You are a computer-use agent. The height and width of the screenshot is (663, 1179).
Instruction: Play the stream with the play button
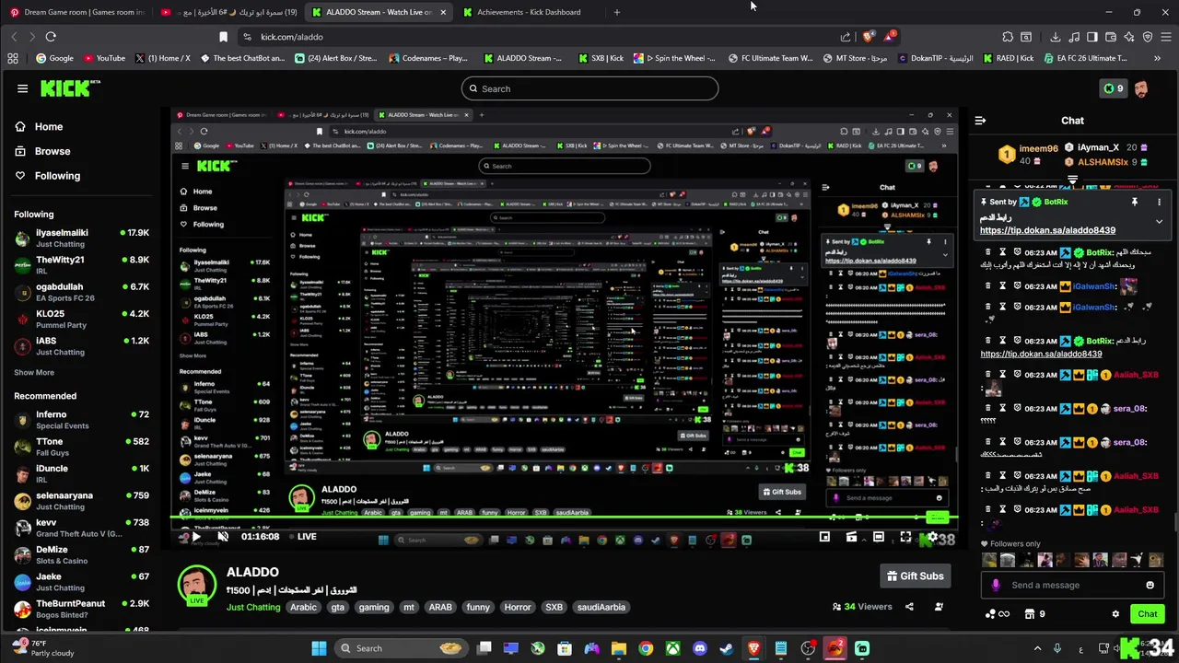[195, 537]
